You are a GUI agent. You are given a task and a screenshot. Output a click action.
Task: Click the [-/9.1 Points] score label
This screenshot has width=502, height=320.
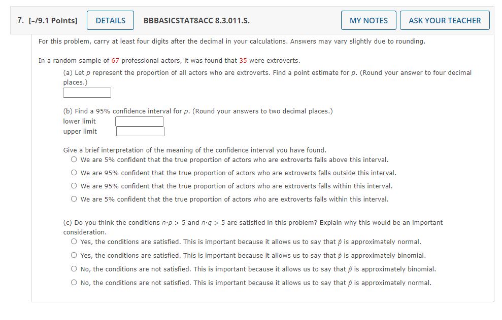[x=53, y=20]
